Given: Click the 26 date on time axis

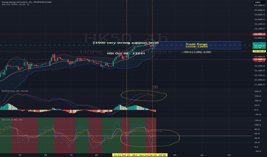Looking at the screenshot, I should (202, 155).
